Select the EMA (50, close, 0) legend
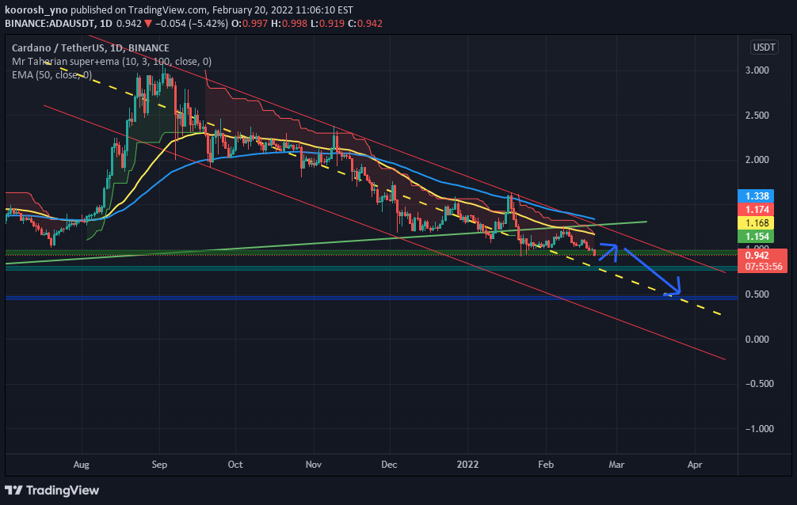797x505 pixels. click(x=51, y=75)
